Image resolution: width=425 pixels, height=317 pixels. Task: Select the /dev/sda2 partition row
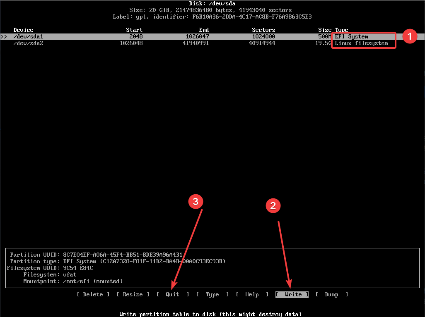point(29,43)
